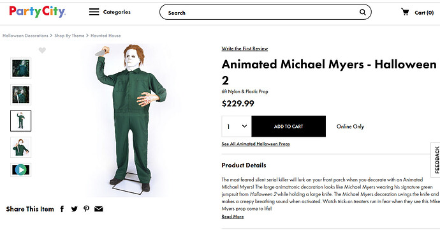
Task: Open the FEEDBACK side tab
Action: tap(436, 160)
